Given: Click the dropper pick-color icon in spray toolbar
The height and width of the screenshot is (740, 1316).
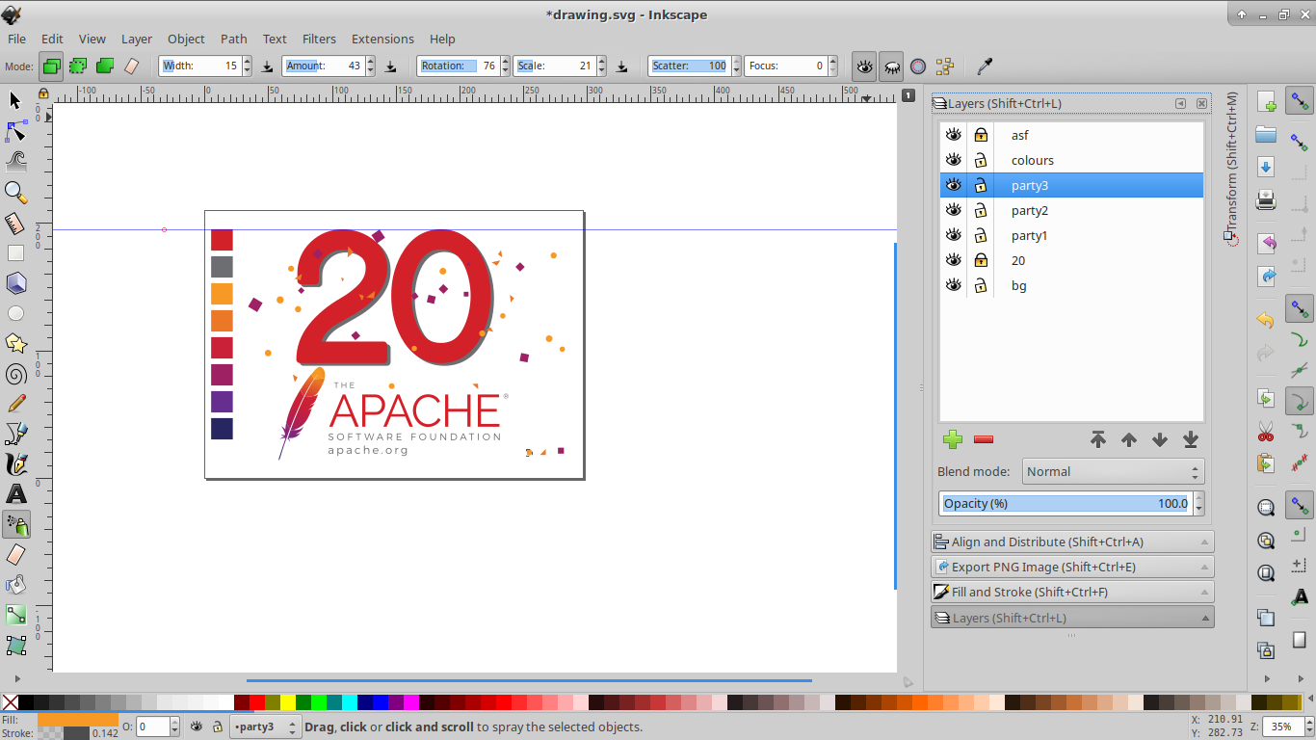Looking at the screenshot, I should [985, 66].
